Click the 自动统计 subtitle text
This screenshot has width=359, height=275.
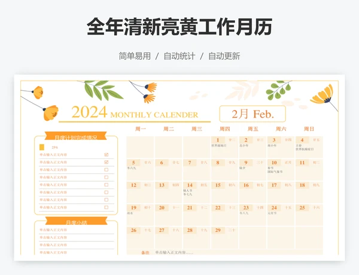pyautogui.click(x=180, y=56)
